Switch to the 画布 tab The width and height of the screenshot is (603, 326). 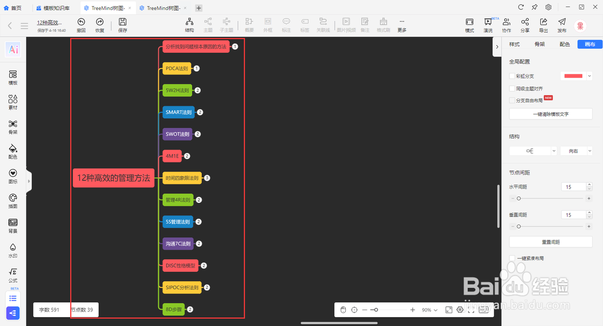coord(590,44)
